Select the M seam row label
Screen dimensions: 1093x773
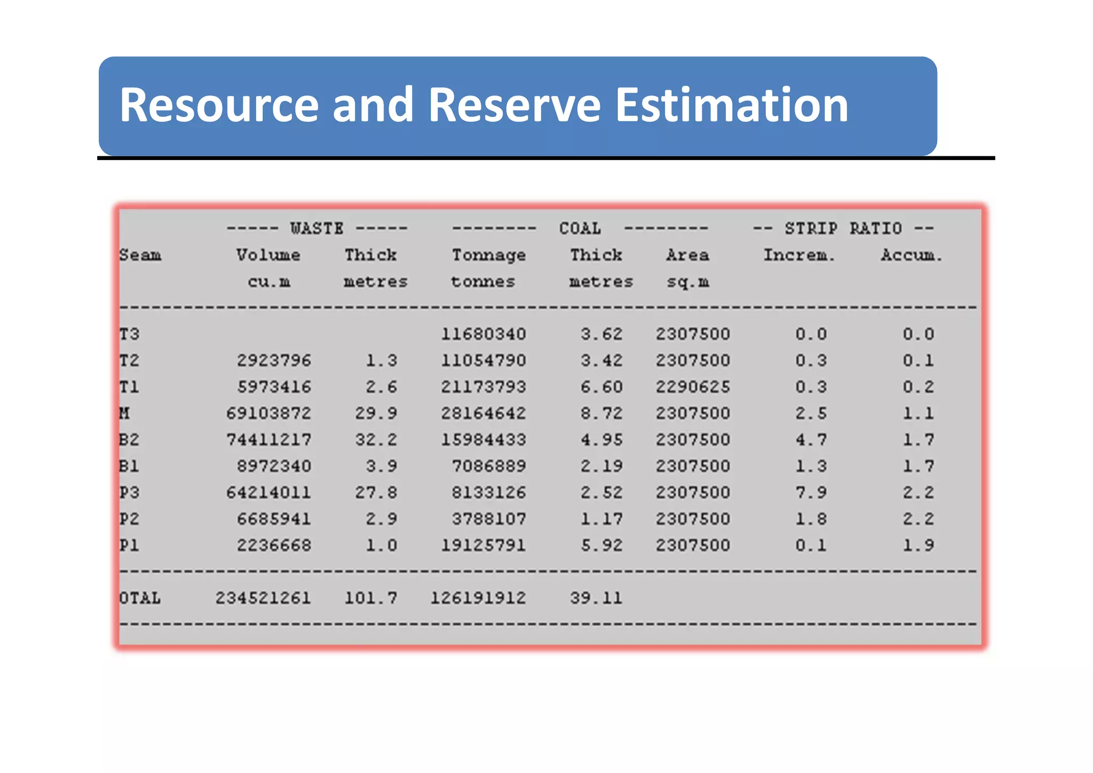pyautogui.click(x=124, y=413)
